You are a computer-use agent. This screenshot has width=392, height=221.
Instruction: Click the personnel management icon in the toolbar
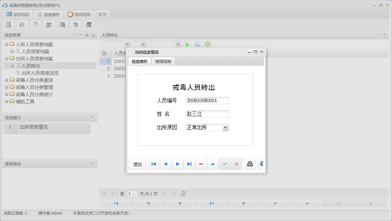(x=49, y=24)
